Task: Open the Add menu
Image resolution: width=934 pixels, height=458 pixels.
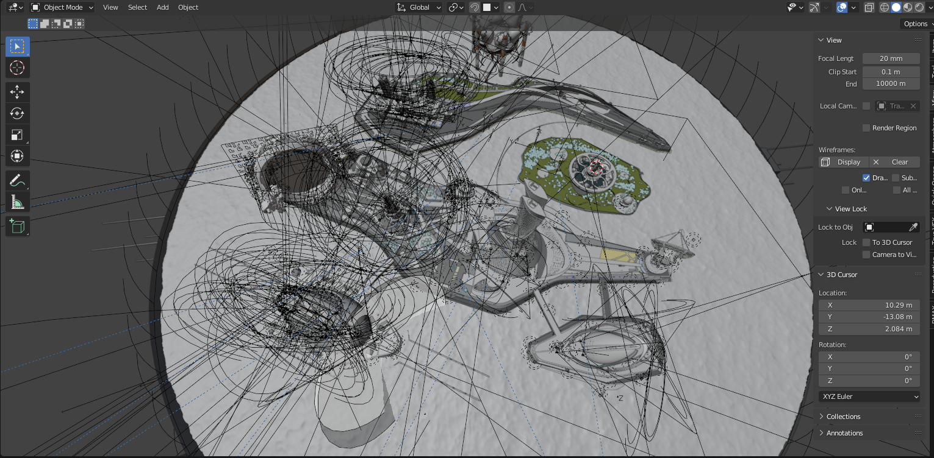Action: pos(162,7)
